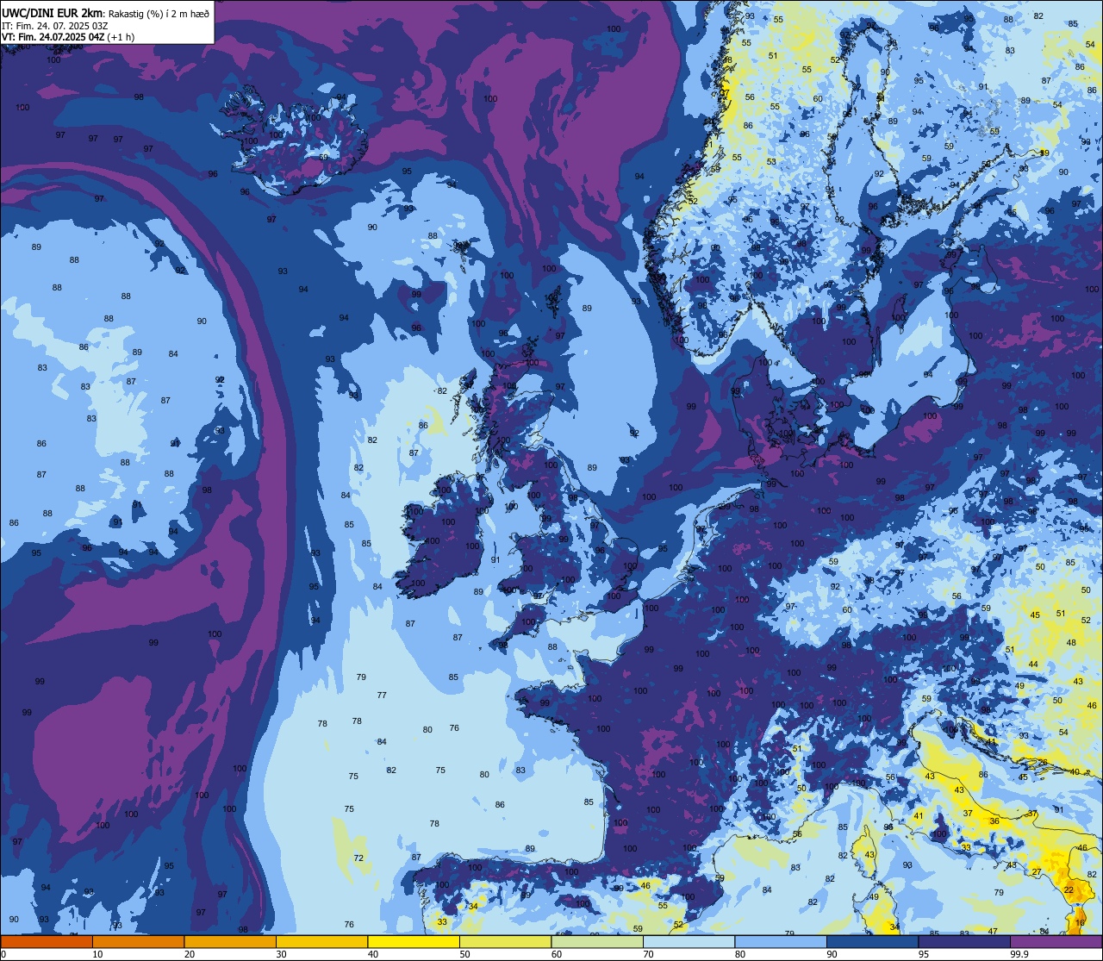Click the dark navy 95–99.9 legend swatch
1103x961 pixels.
pos(964,941)
